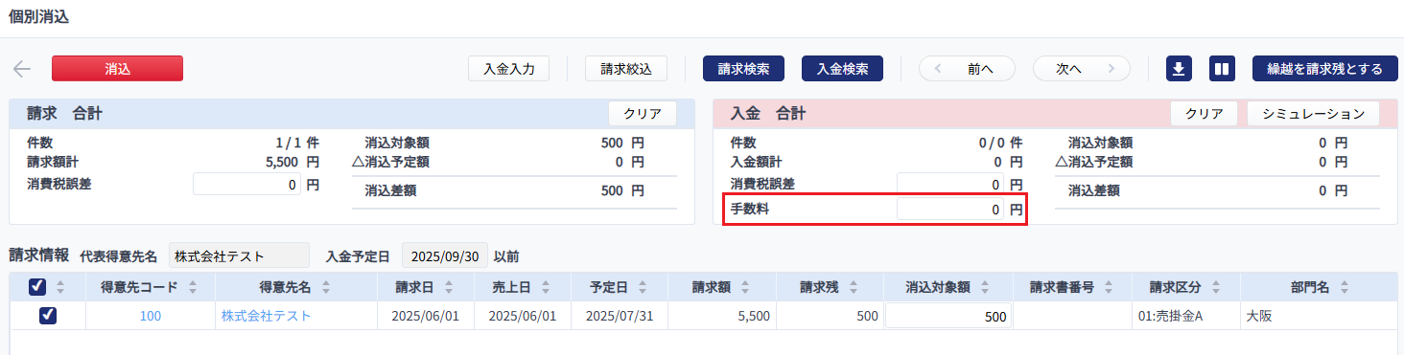Click the 消込対象額 field showing 500

pyautogui.click(x=948, y=317)
